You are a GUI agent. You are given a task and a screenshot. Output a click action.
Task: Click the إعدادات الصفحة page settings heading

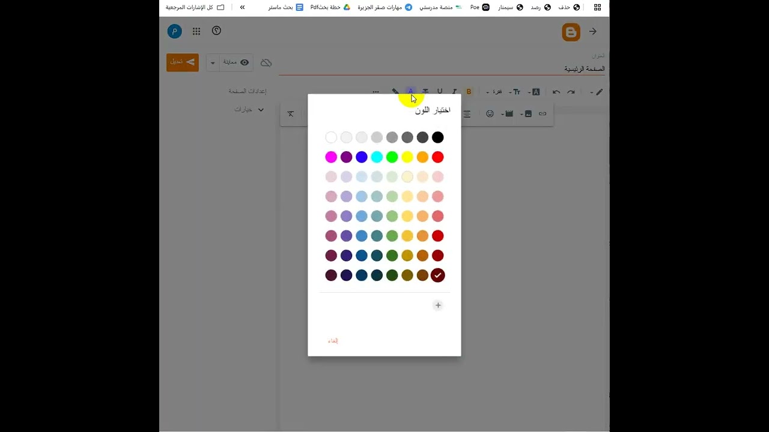pyautogui.click(x=248, y=91)
